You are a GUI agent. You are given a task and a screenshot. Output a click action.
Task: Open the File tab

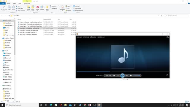pyautogui.click(x=3, y=3)
